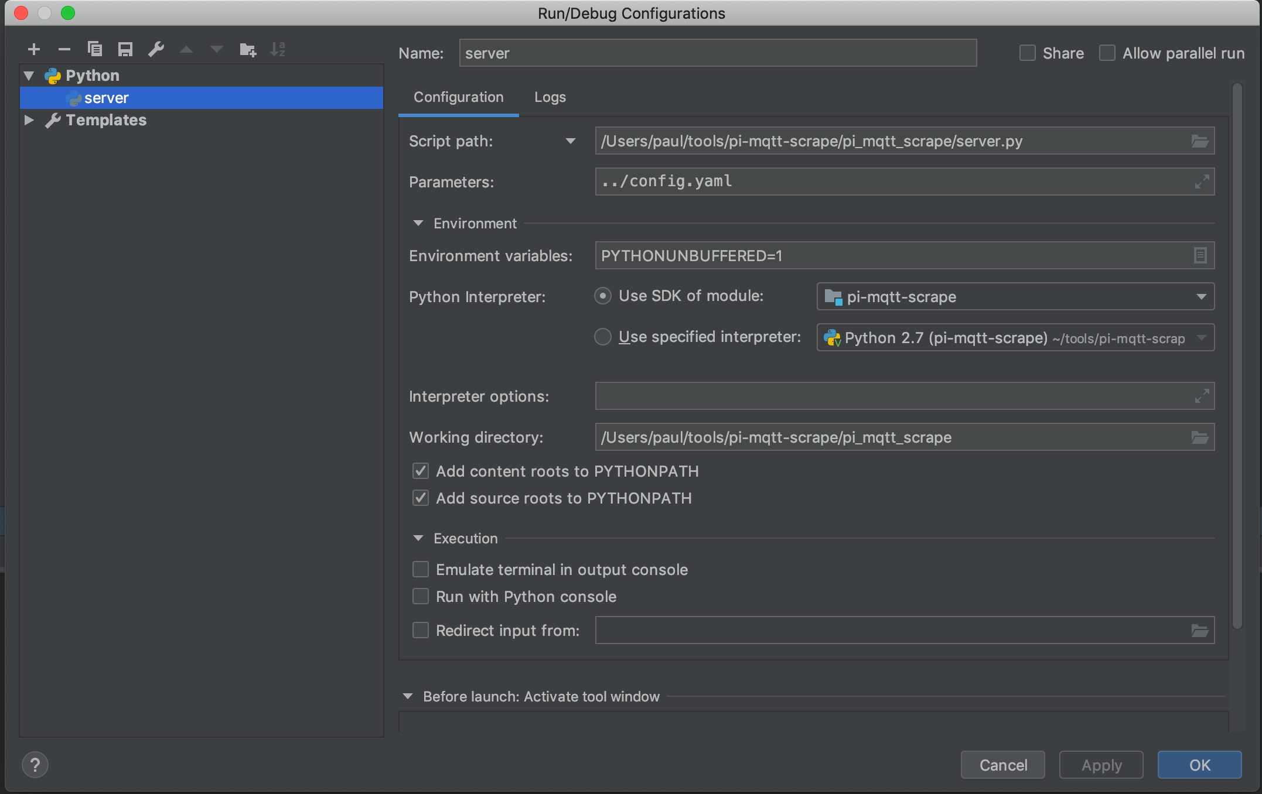Move configuration down arrow icon

point(217,50)
